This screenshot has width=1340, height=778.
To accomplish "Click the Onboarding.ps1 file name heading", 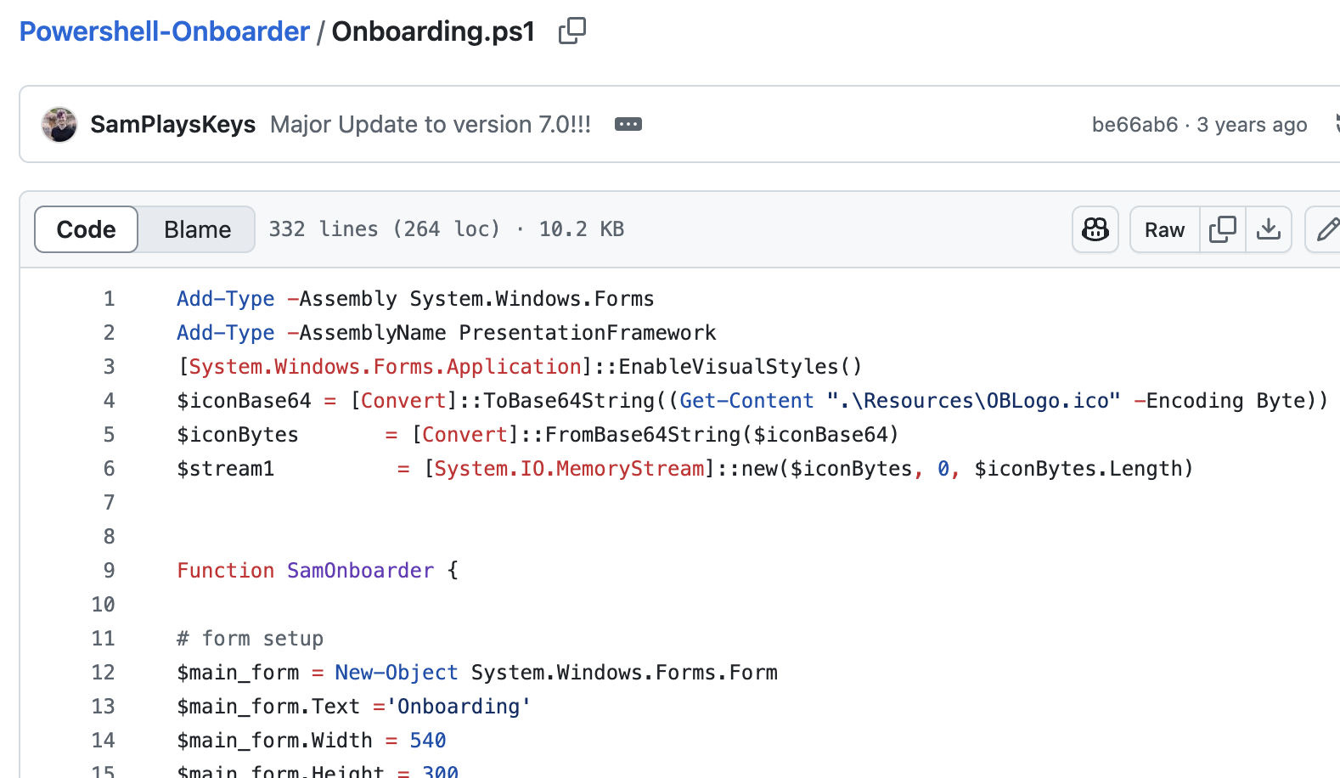I will pyautogui.click(x=433, y=31).
